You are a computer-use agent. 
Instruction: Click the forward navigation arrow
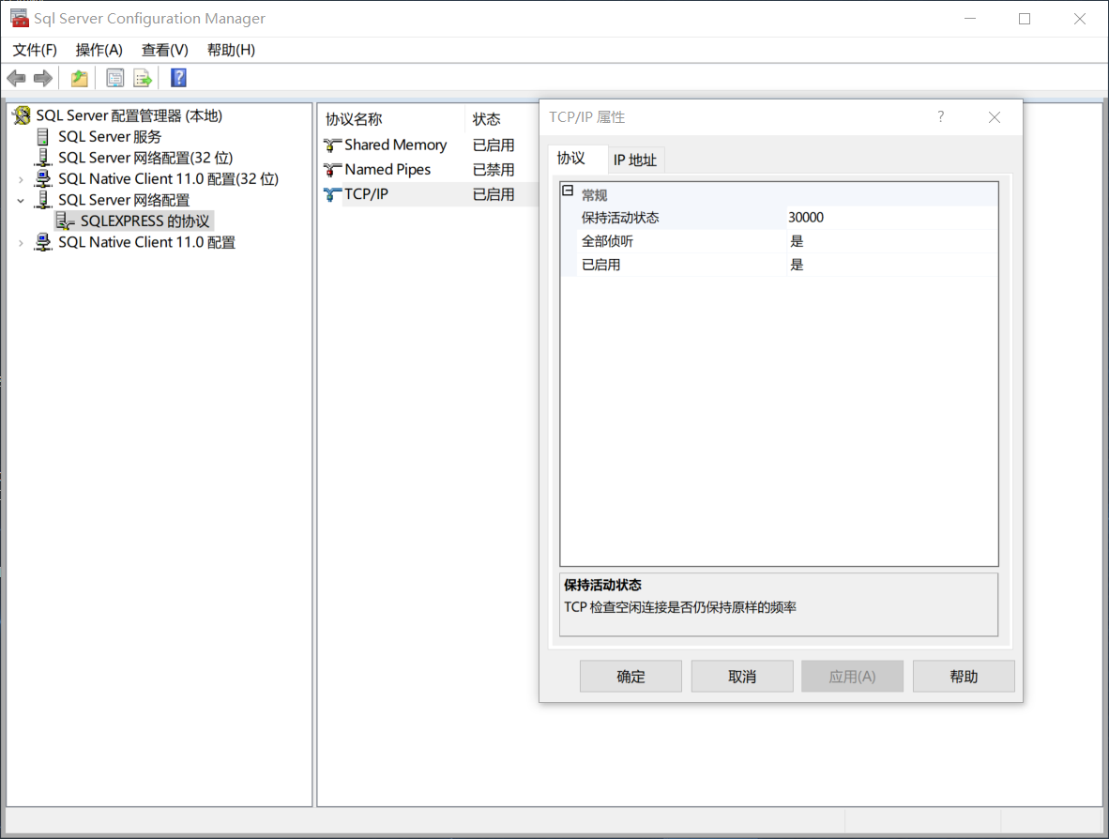42,78
